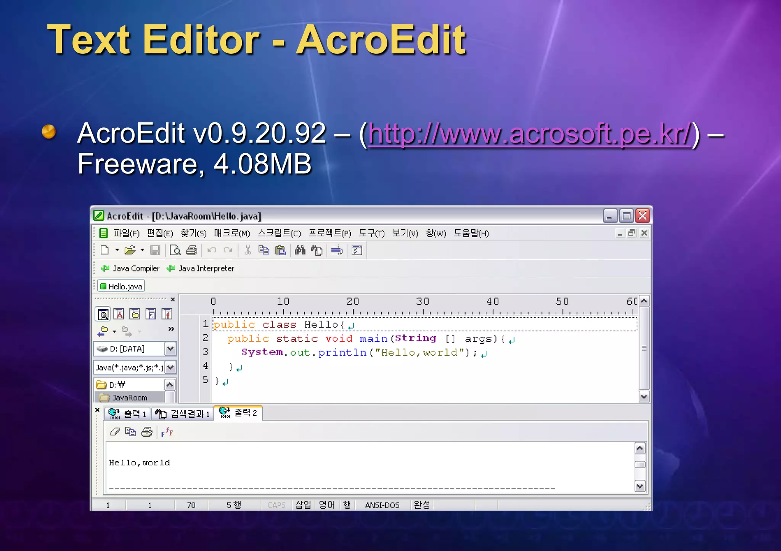This screenshot has width=781, height=551.
Task: Open the 도구(T) menu
Action: tap(371, 233)
